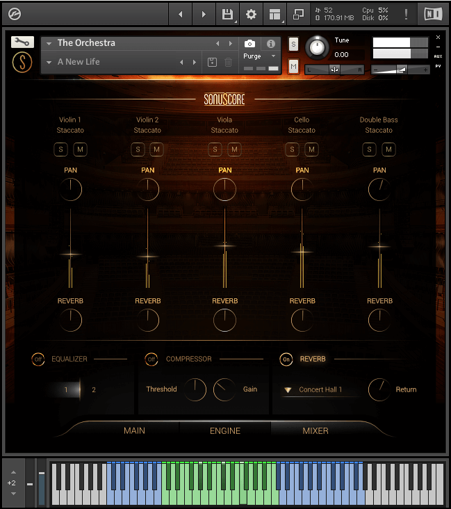The height and width of the screenshot is (509, 451).
Task: Click octave up arrow above +2
Action: (13, 472)
